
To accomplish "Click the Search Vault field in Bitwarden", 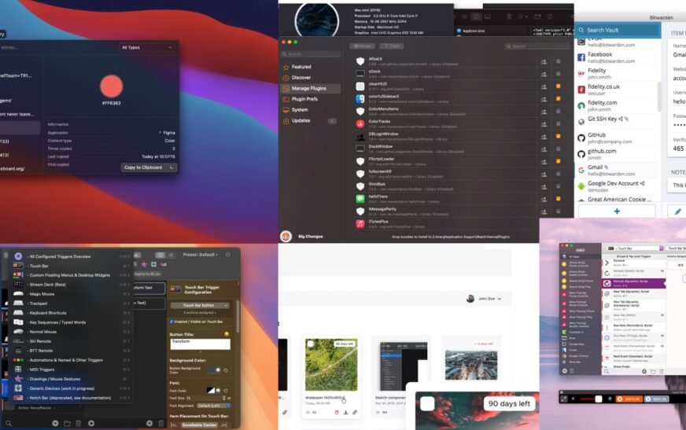I will (x=618, y=30).
